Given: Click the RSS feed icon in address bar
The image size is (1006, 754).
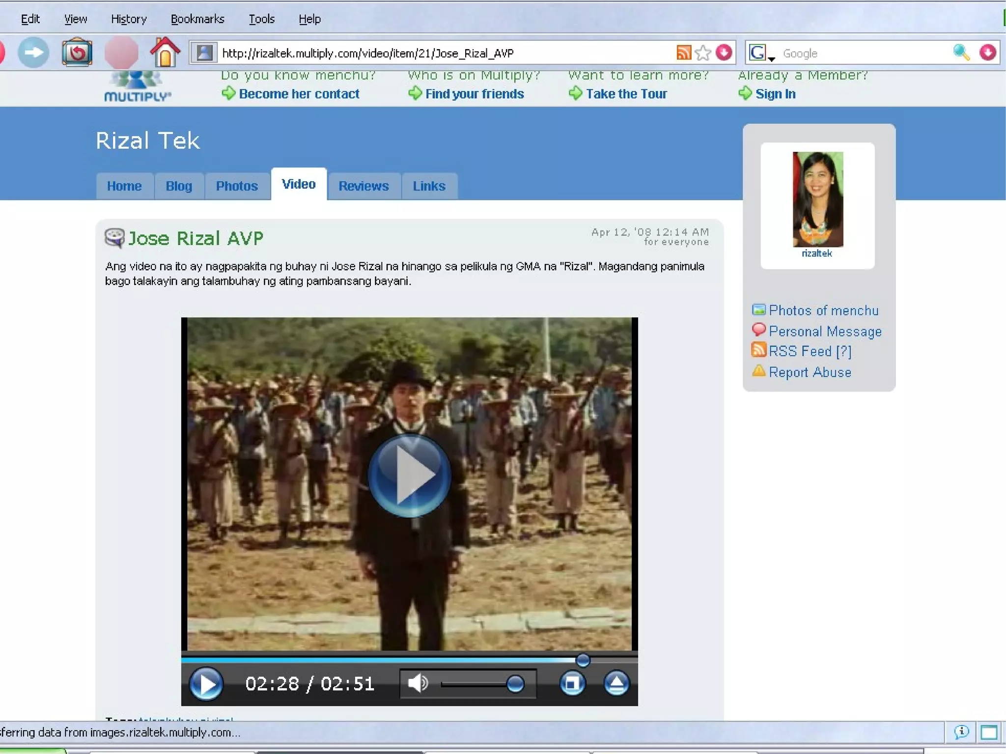Looking at the screenshot, I should 683,53.
